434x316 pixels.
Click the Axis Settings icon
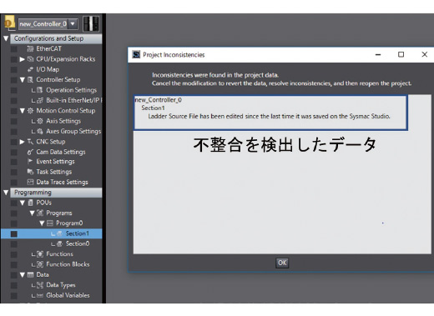point(40,121)
